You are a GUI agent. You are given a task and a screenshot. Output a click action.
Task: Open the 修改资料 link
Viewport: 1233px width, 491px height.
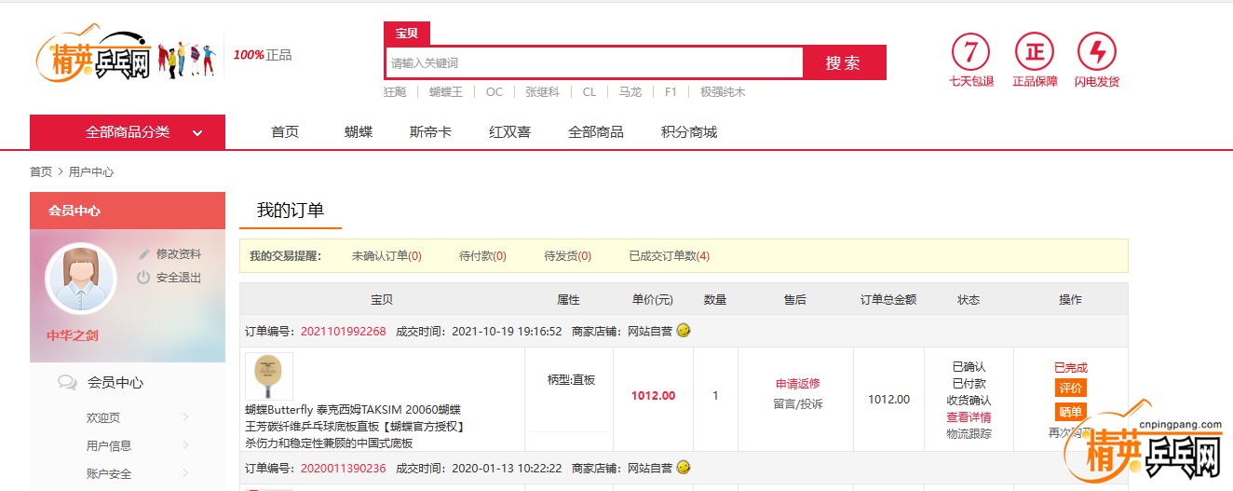pos(179,254)
